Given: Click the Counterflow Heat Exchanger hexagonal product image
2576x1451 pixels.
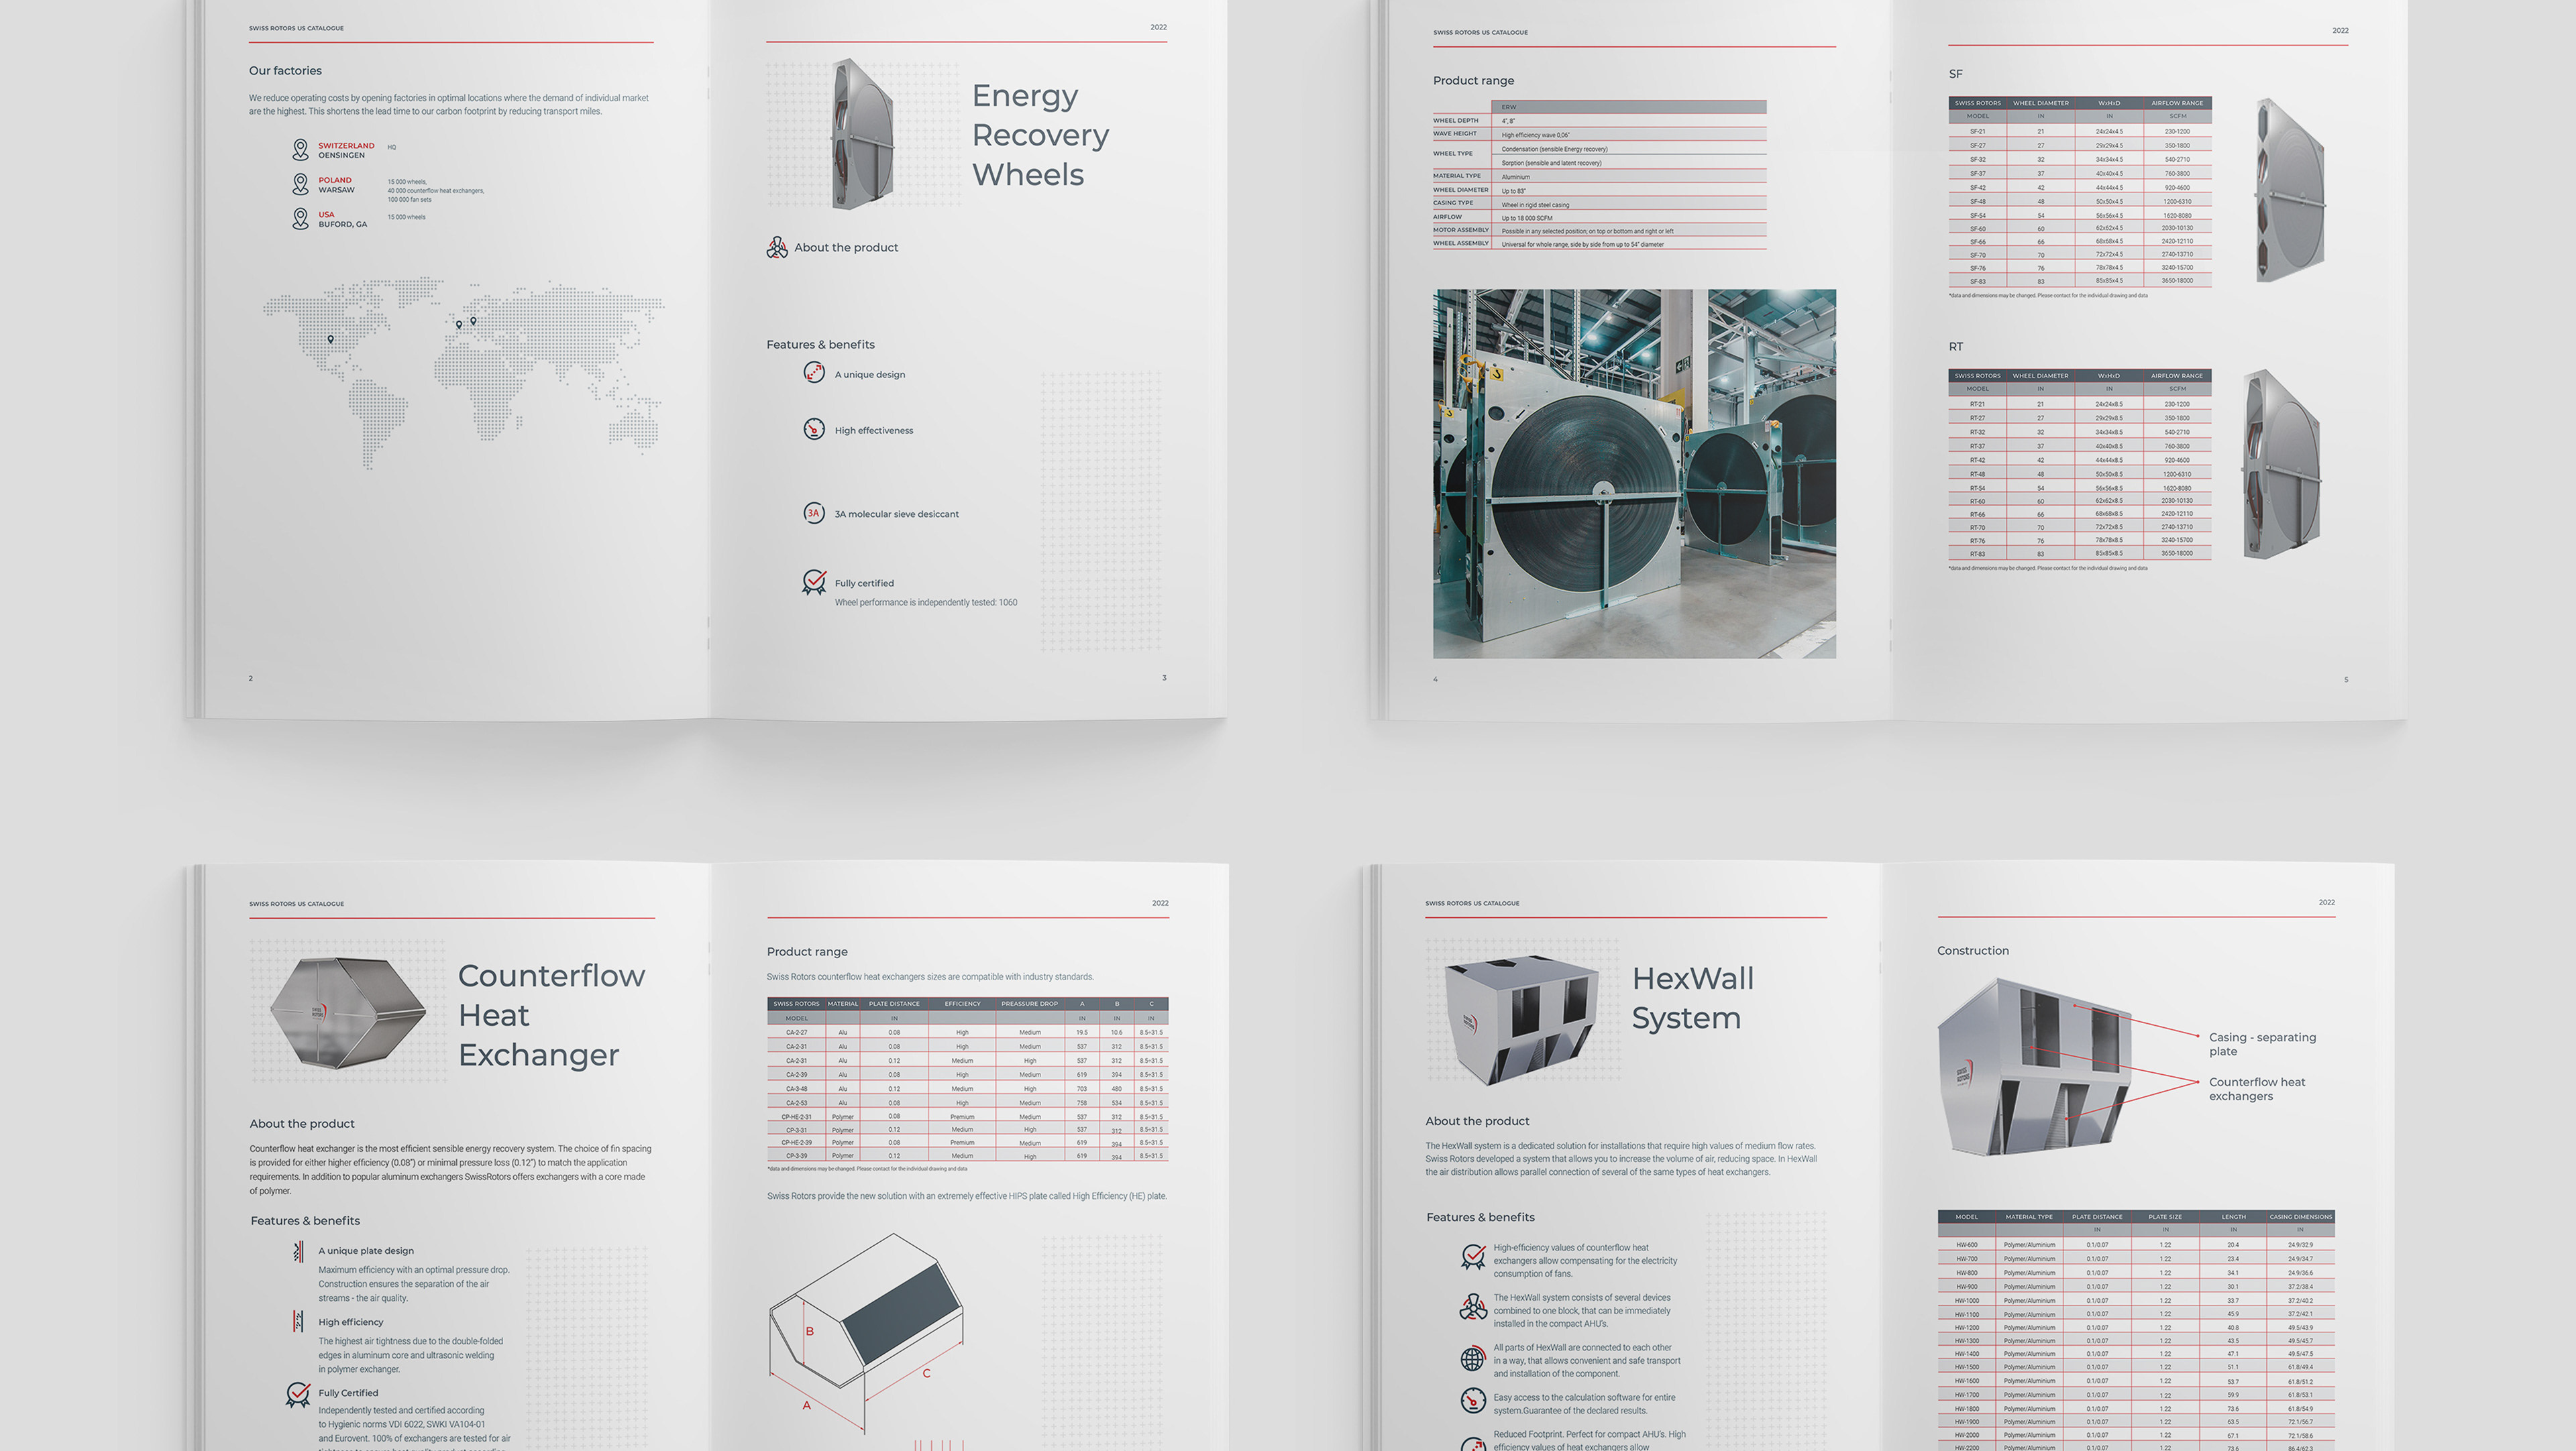Looking at the screenshot, I should 347,1012.
